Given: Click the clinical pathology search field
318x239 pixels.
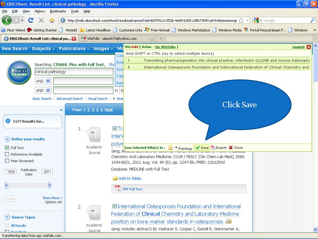Looking at the screenshot, I should [x=74, y=72].
